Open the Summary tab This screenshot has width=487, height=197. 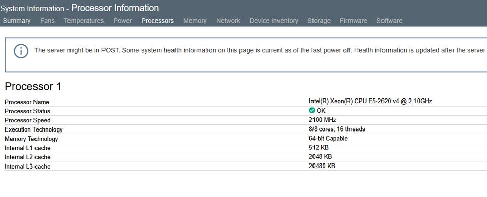coord(17,21)
